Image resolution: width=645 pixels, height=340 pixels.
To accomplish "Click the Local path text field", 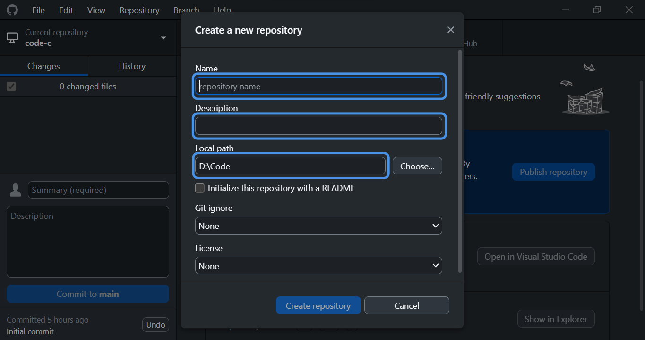I will [290, 166].
